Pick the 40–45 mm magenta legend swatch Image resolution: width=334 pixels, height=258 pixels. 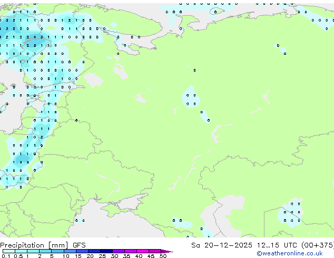(x=143, y=251)
